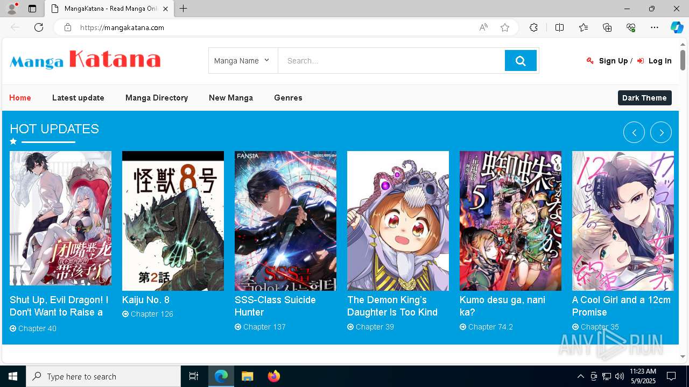Open the notifications action center

tap(671, 376)
